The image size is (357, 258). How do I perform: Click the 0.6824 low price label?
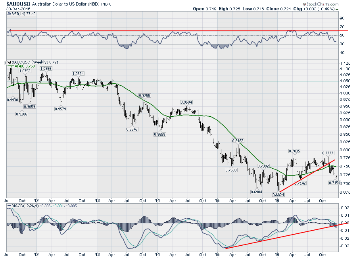click(278, 195)
